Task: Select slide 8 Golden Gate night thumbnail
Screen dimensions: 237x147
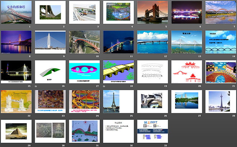Action: coord(16,42)
